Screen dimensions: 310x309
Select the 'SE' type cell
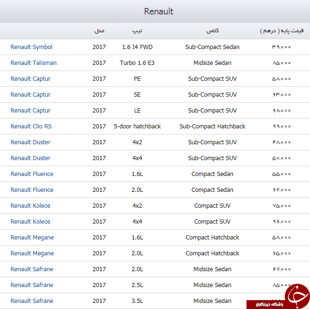tap(137, 94)
